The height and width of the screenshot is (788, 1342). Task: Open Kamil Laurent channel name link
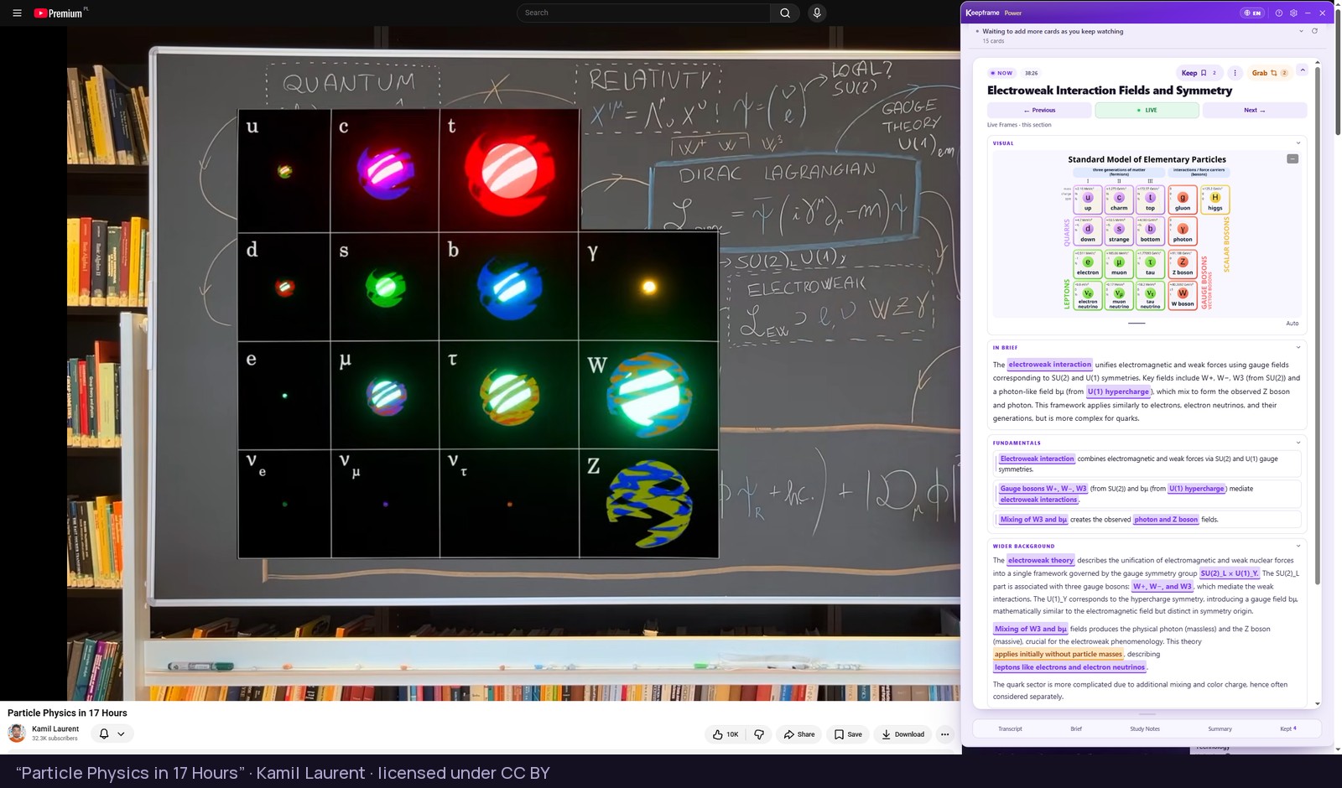[55, 728]
